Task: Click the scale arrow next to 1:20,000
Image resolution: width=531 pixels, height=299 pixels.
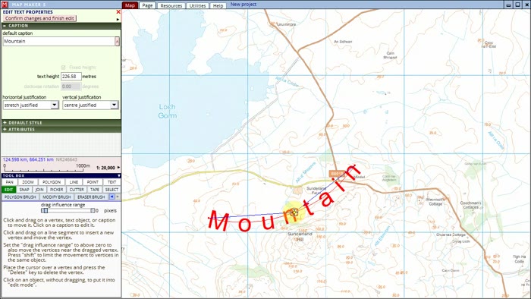Action: coord(118,168)
